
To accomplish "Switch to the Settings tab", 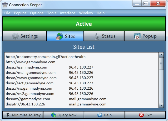I will [x=24, y=36].
